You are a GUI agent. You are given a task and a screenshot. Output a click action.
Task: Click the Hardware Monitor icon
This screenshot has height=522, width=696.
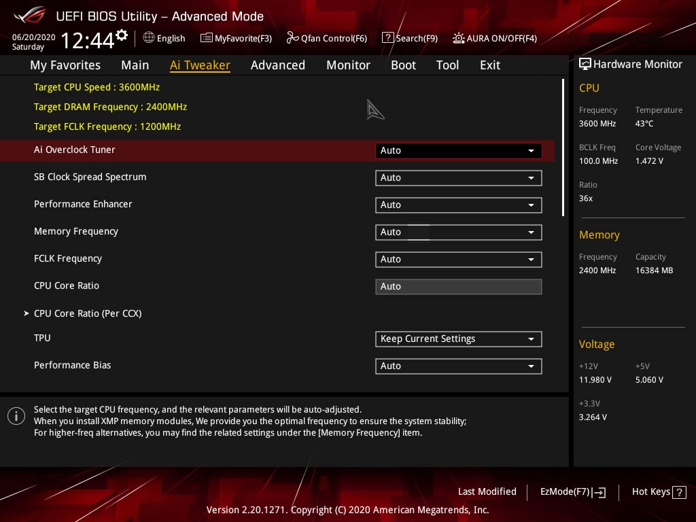tap(585, 64)
